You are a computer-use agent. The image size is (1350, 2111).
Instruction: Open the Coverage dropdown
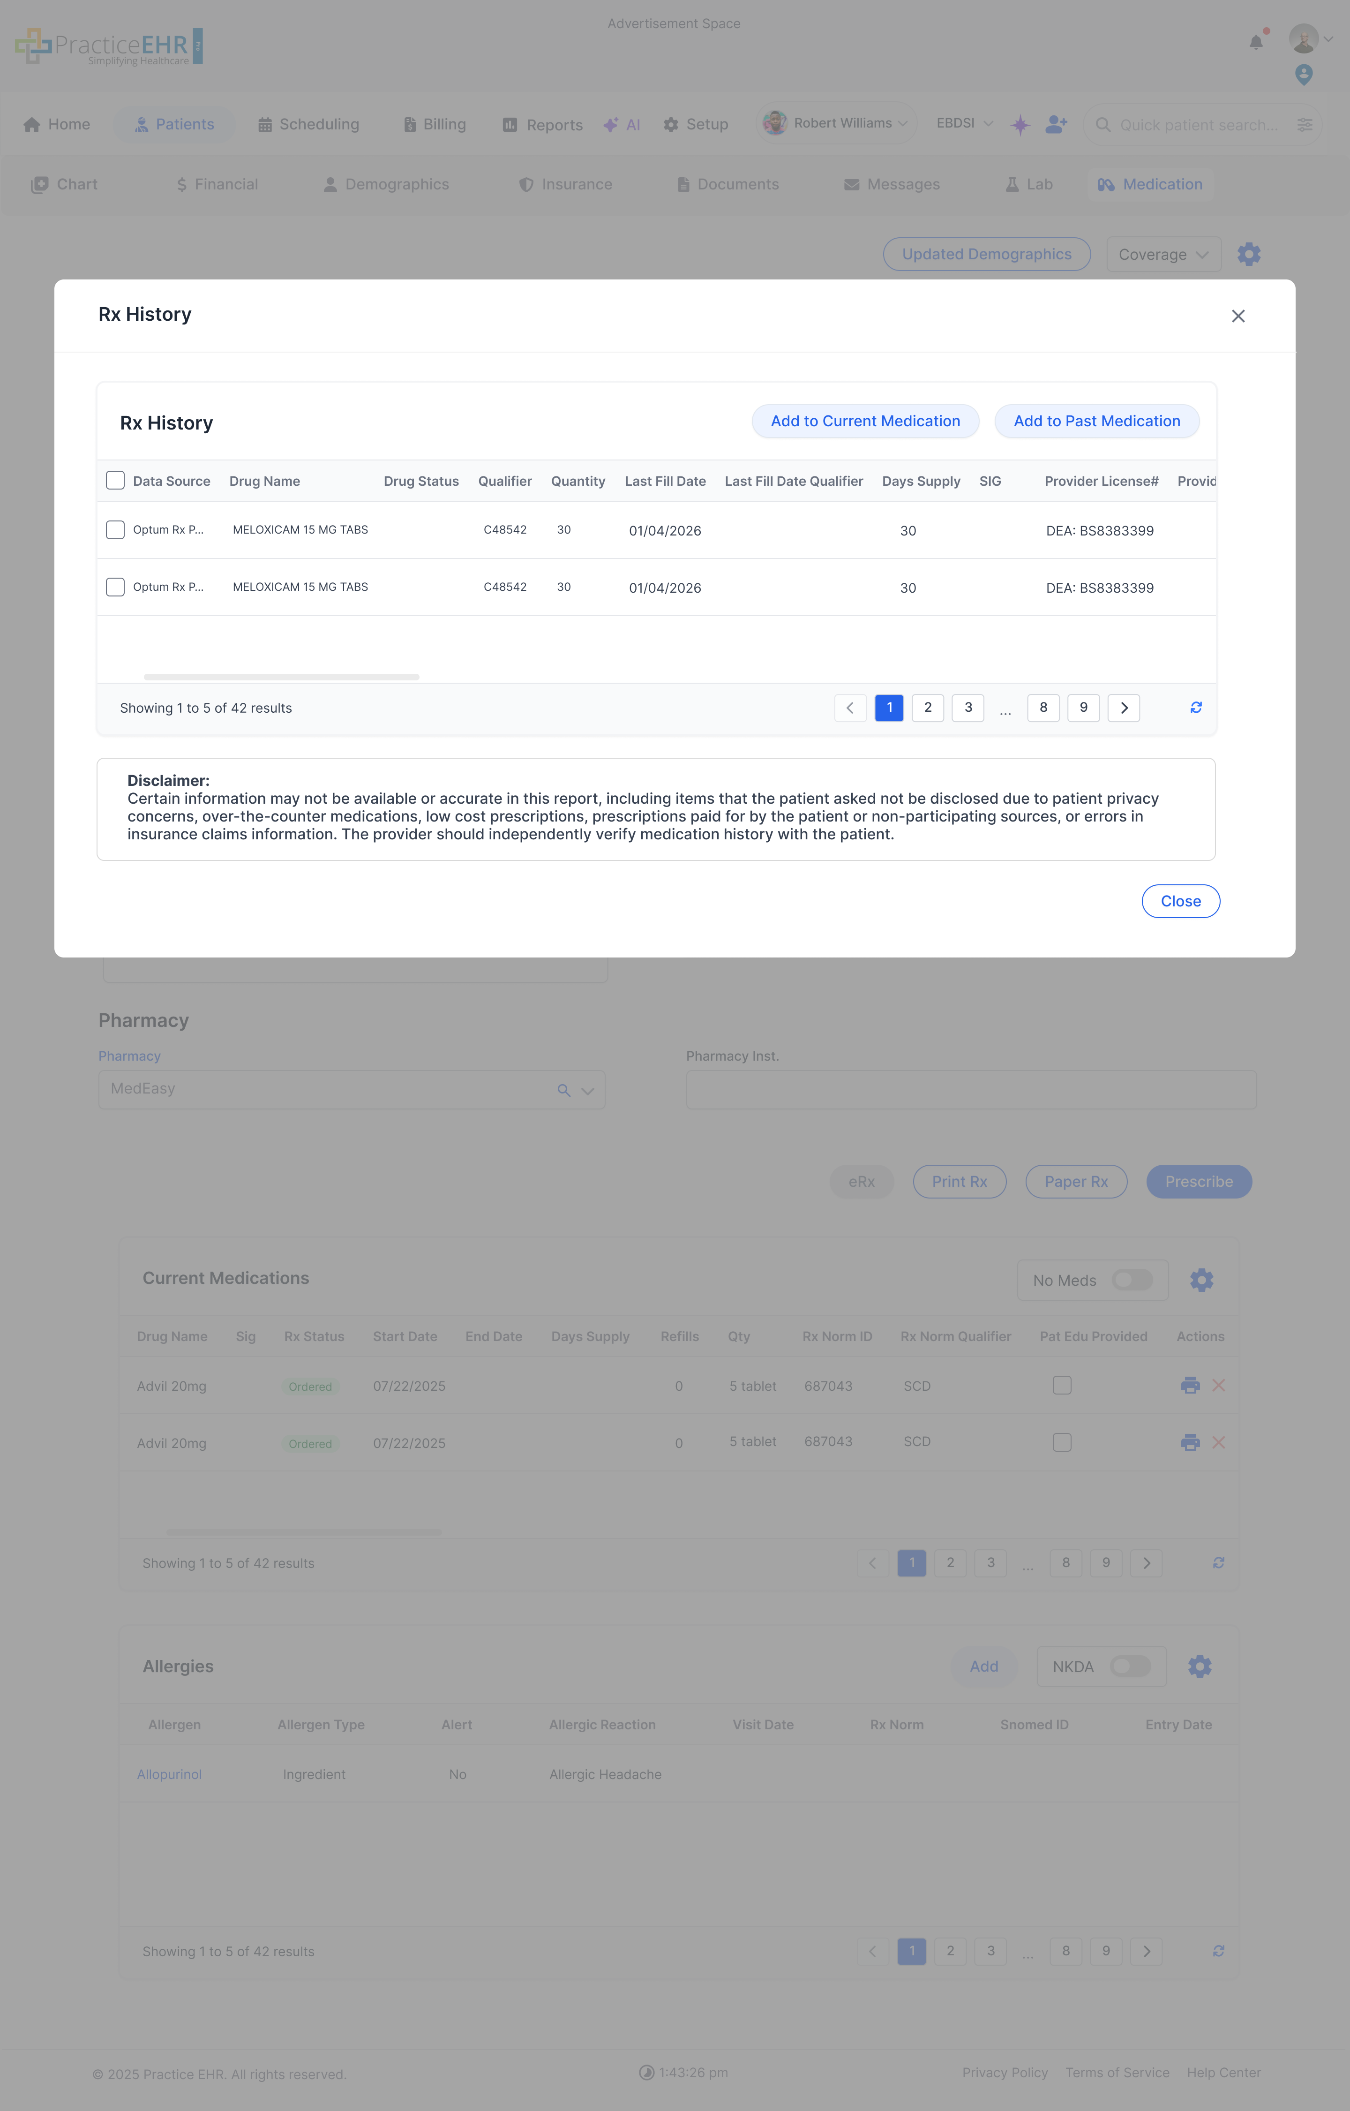(x=1163, y=254)
